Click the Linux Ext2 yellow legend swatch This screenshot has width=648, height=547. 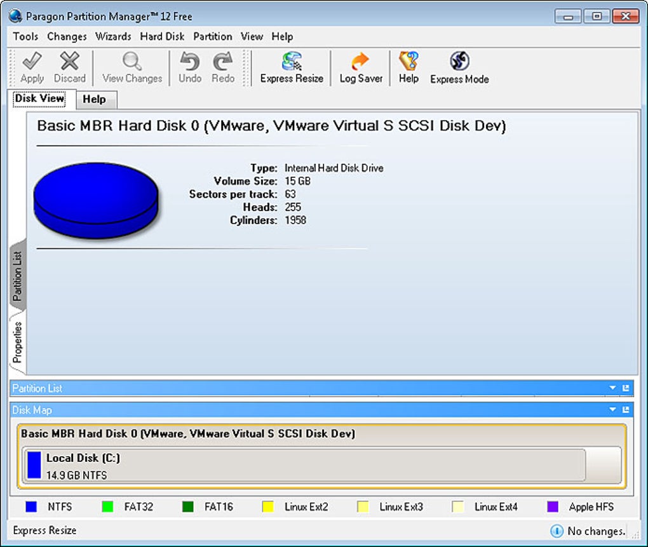268,506
